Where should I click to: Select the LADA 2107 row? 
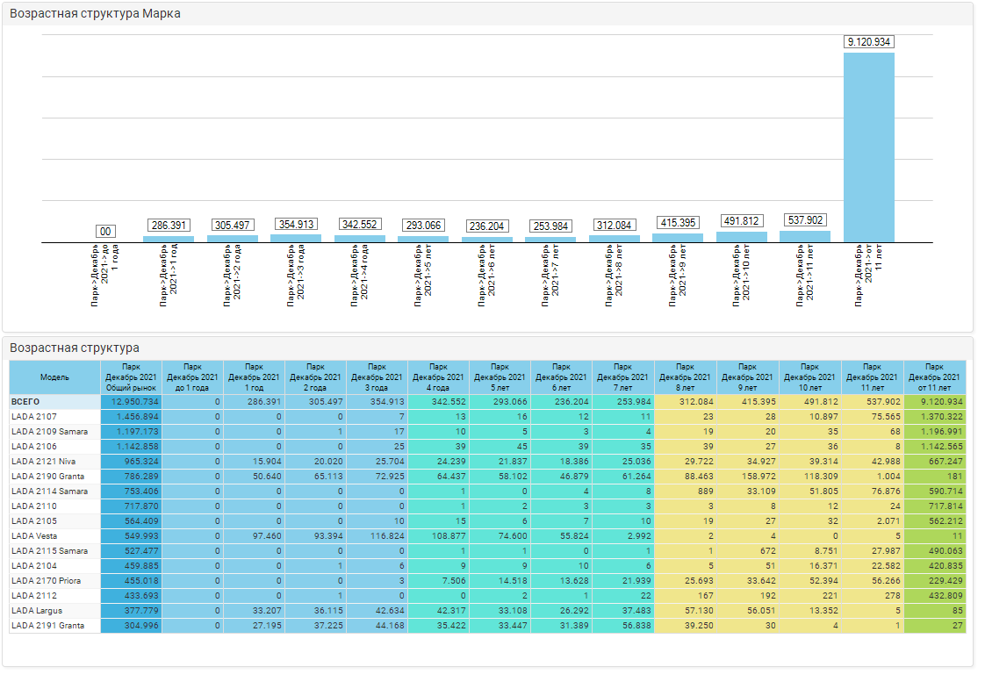click(x=33, y=416)
